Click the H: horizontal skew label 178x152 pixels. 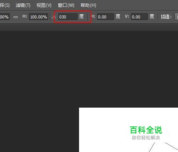[93, 16]
